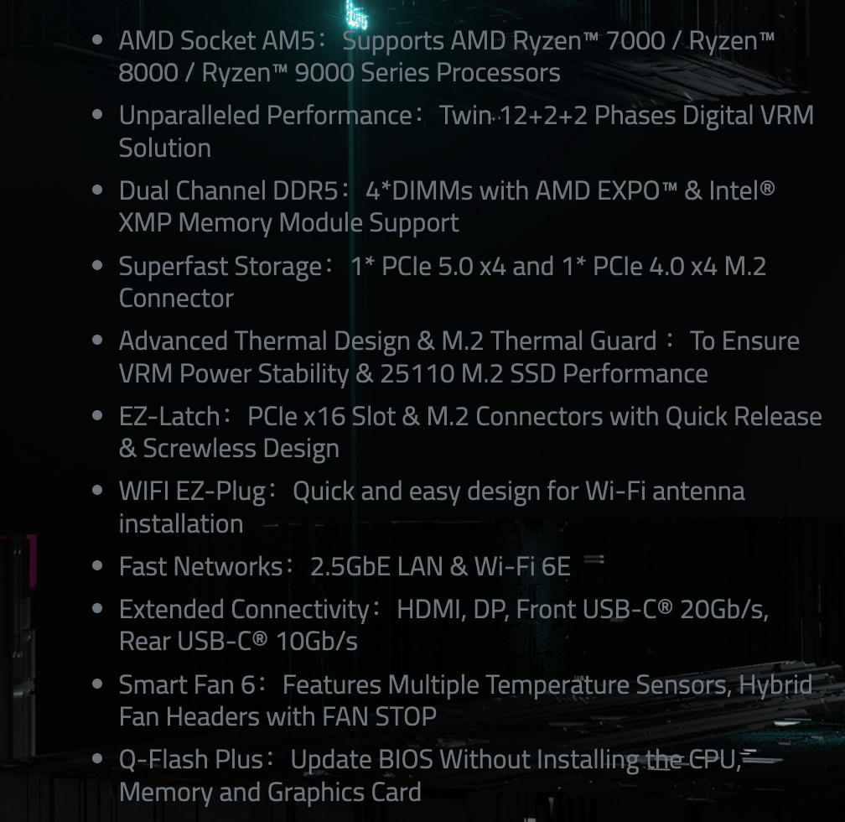The height and width of the screenshot is (822, 845).
Task: Click the "1* PCIe 5.0 x4" text
Action: [428, 266]
